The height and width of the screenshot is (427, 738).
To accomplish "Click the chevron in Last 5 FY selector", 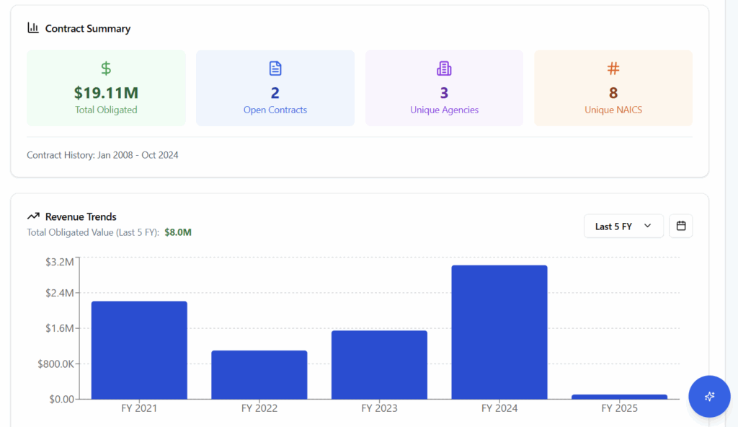I will (647, 226).
